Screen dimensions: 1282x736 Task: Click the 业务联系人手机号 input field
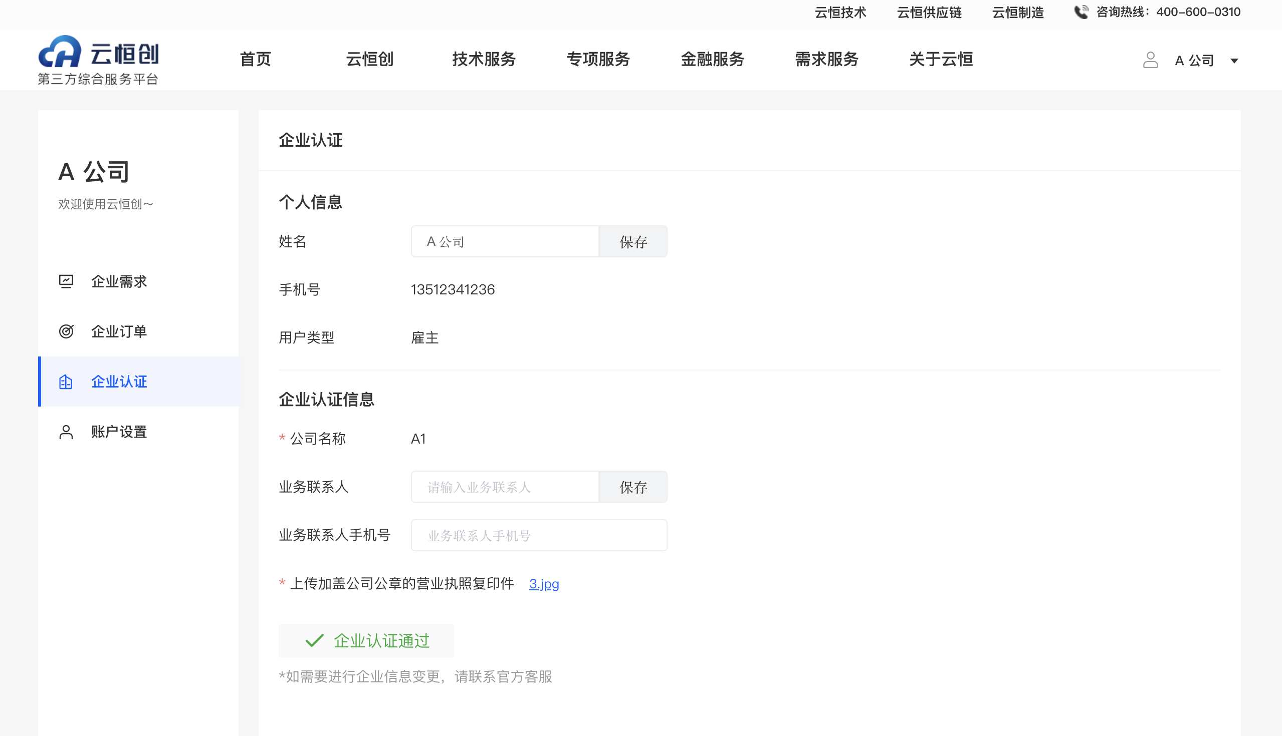point(539,535)
